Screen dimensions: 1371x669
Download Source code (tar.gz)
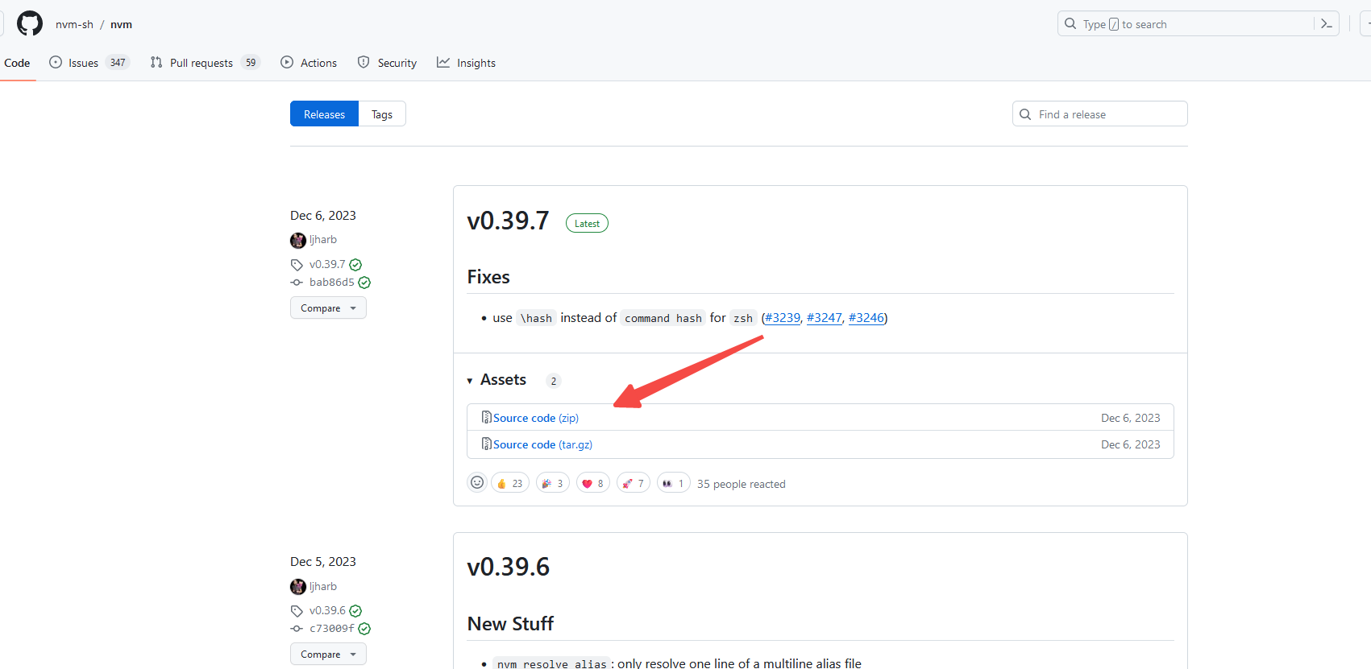click(542, 444)
